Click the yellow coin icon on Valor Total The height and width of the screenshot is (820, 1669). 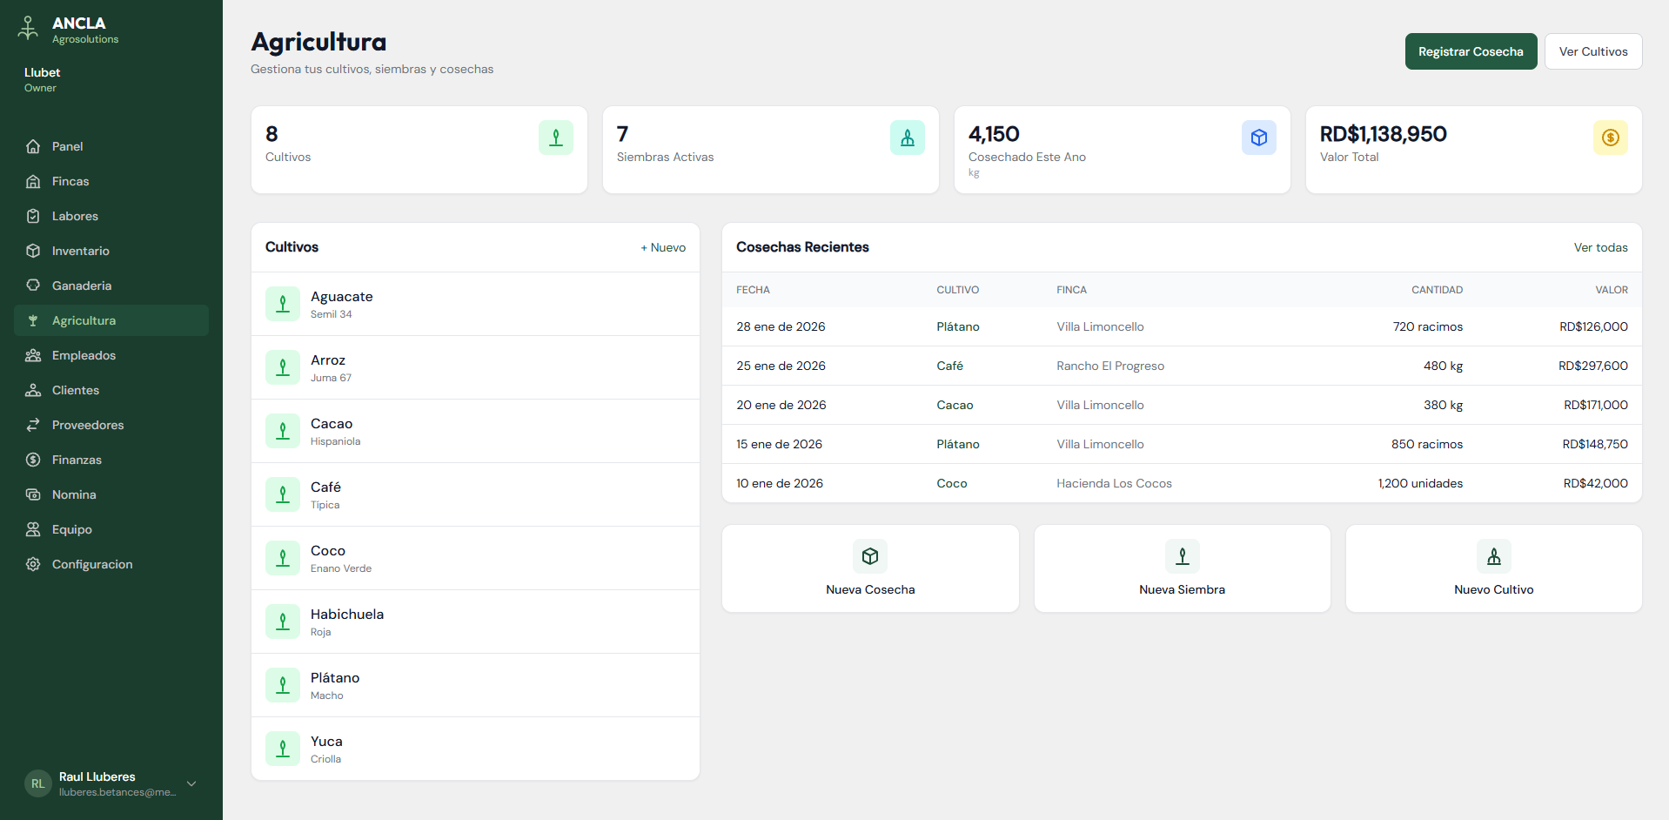coord(1610,138)
